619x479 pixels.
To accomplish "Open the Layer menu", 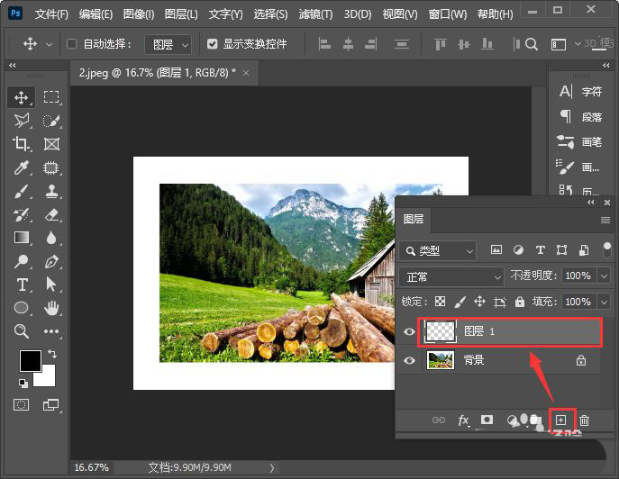I will [181, 14].
